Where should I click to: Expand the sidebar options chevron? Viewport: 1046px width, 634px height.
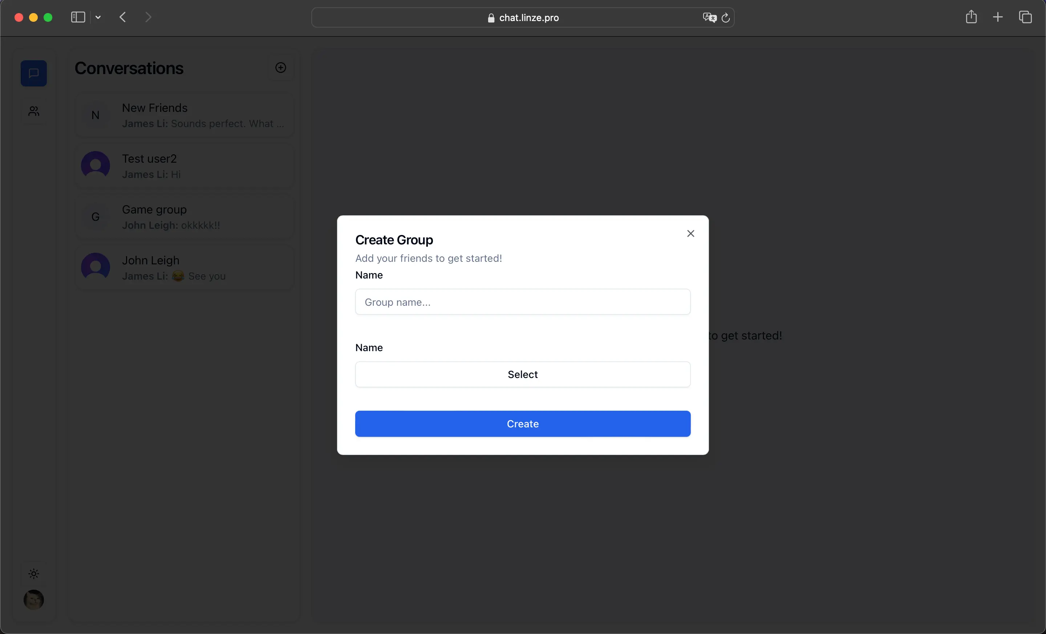point(98,17)
